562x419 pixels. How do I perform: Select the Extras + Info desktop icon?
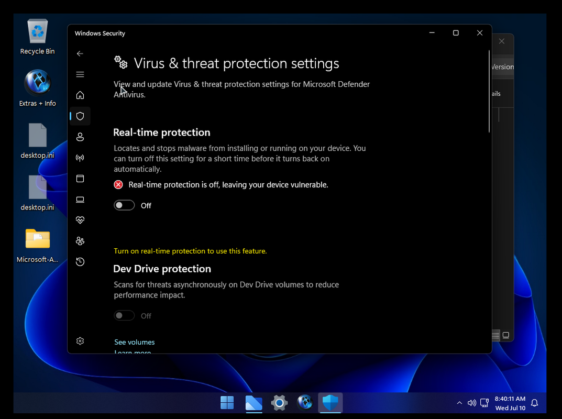pos(37,89)
